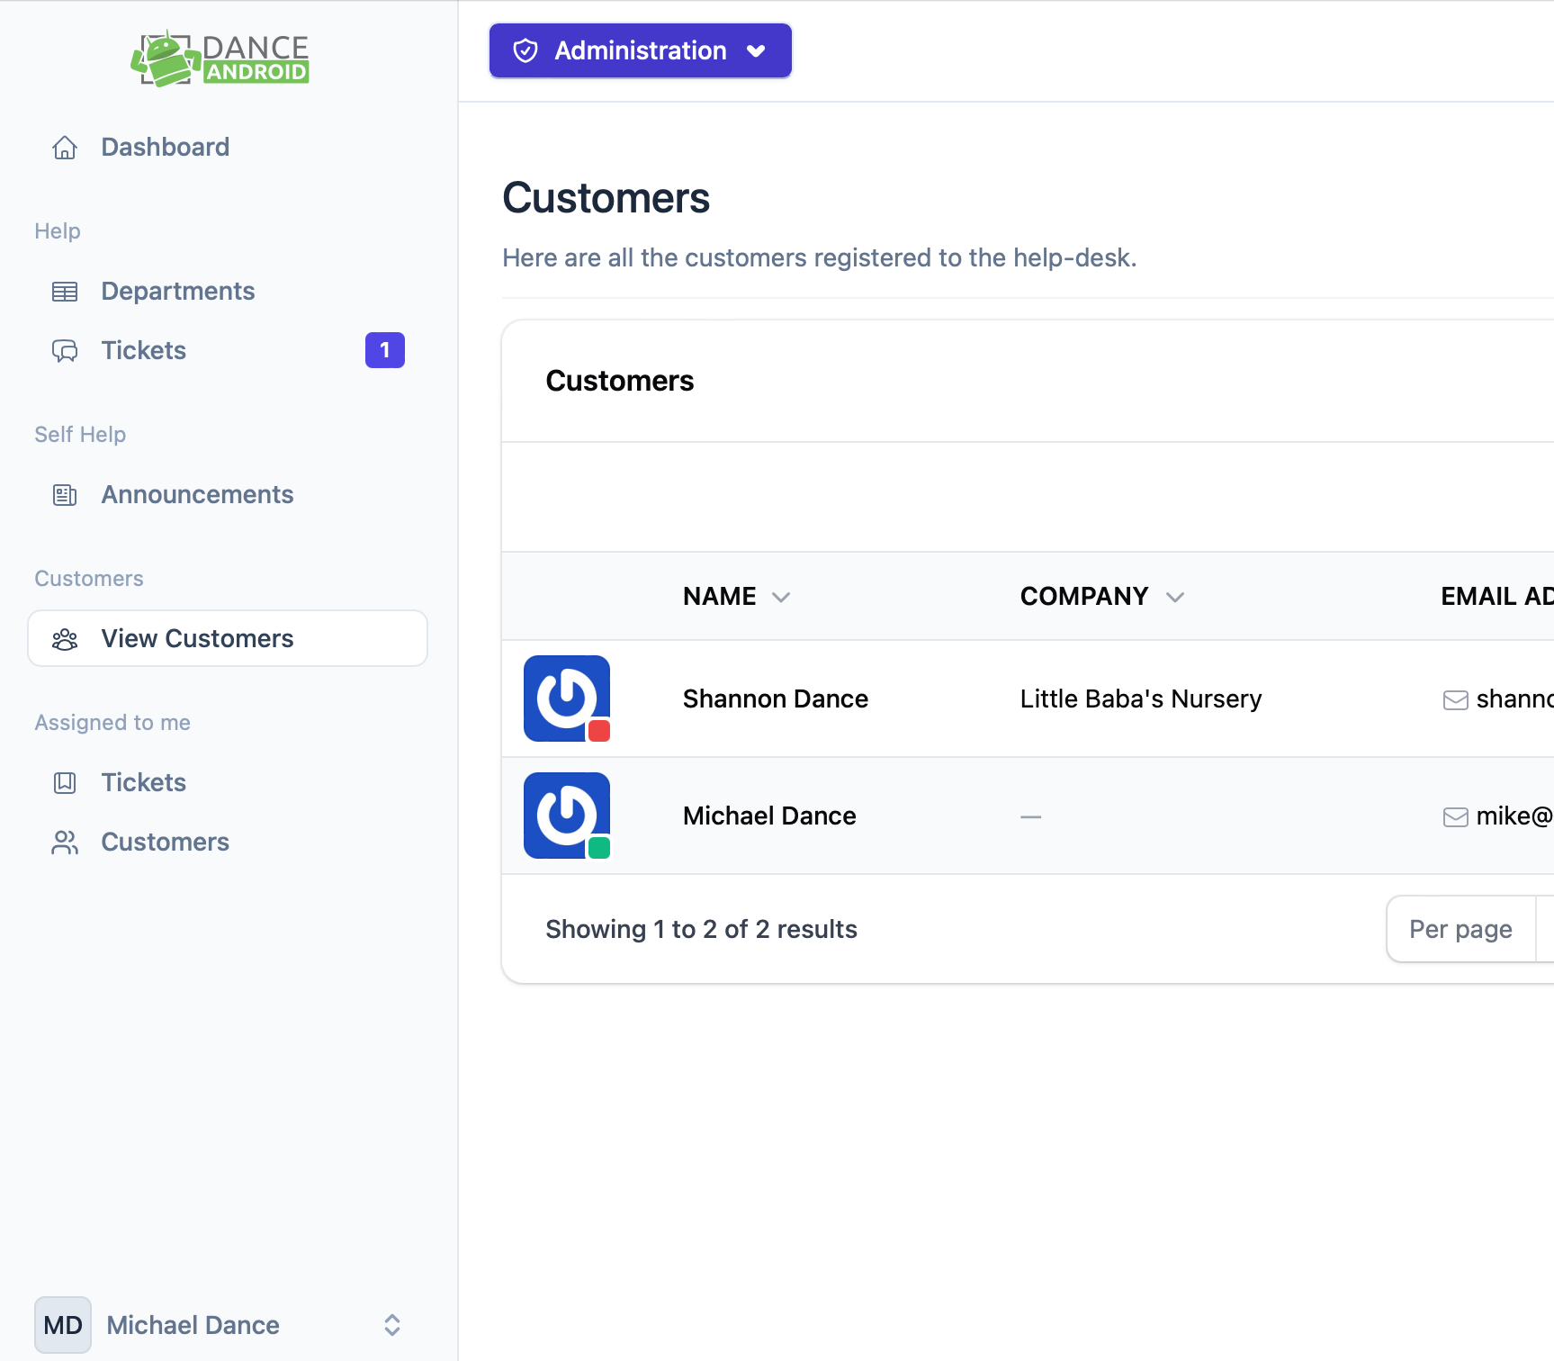Click the Tickets count badge
This screenshot has width=1554, height=1361.
point(385,350)
